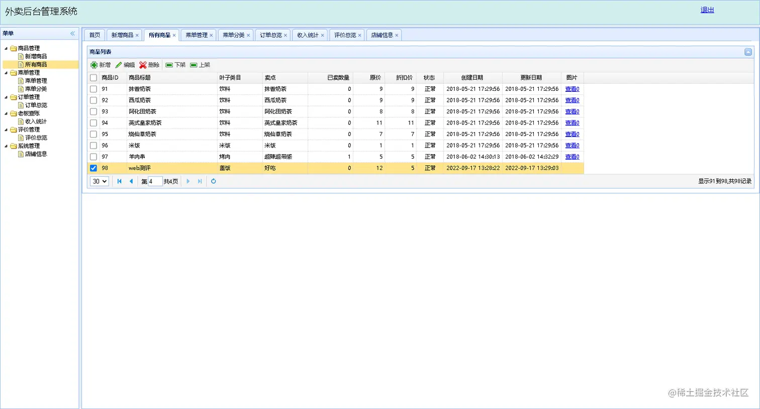Click the 下架 toolbar button
Viewport: 760px width, 409px height.
[176, 65]
